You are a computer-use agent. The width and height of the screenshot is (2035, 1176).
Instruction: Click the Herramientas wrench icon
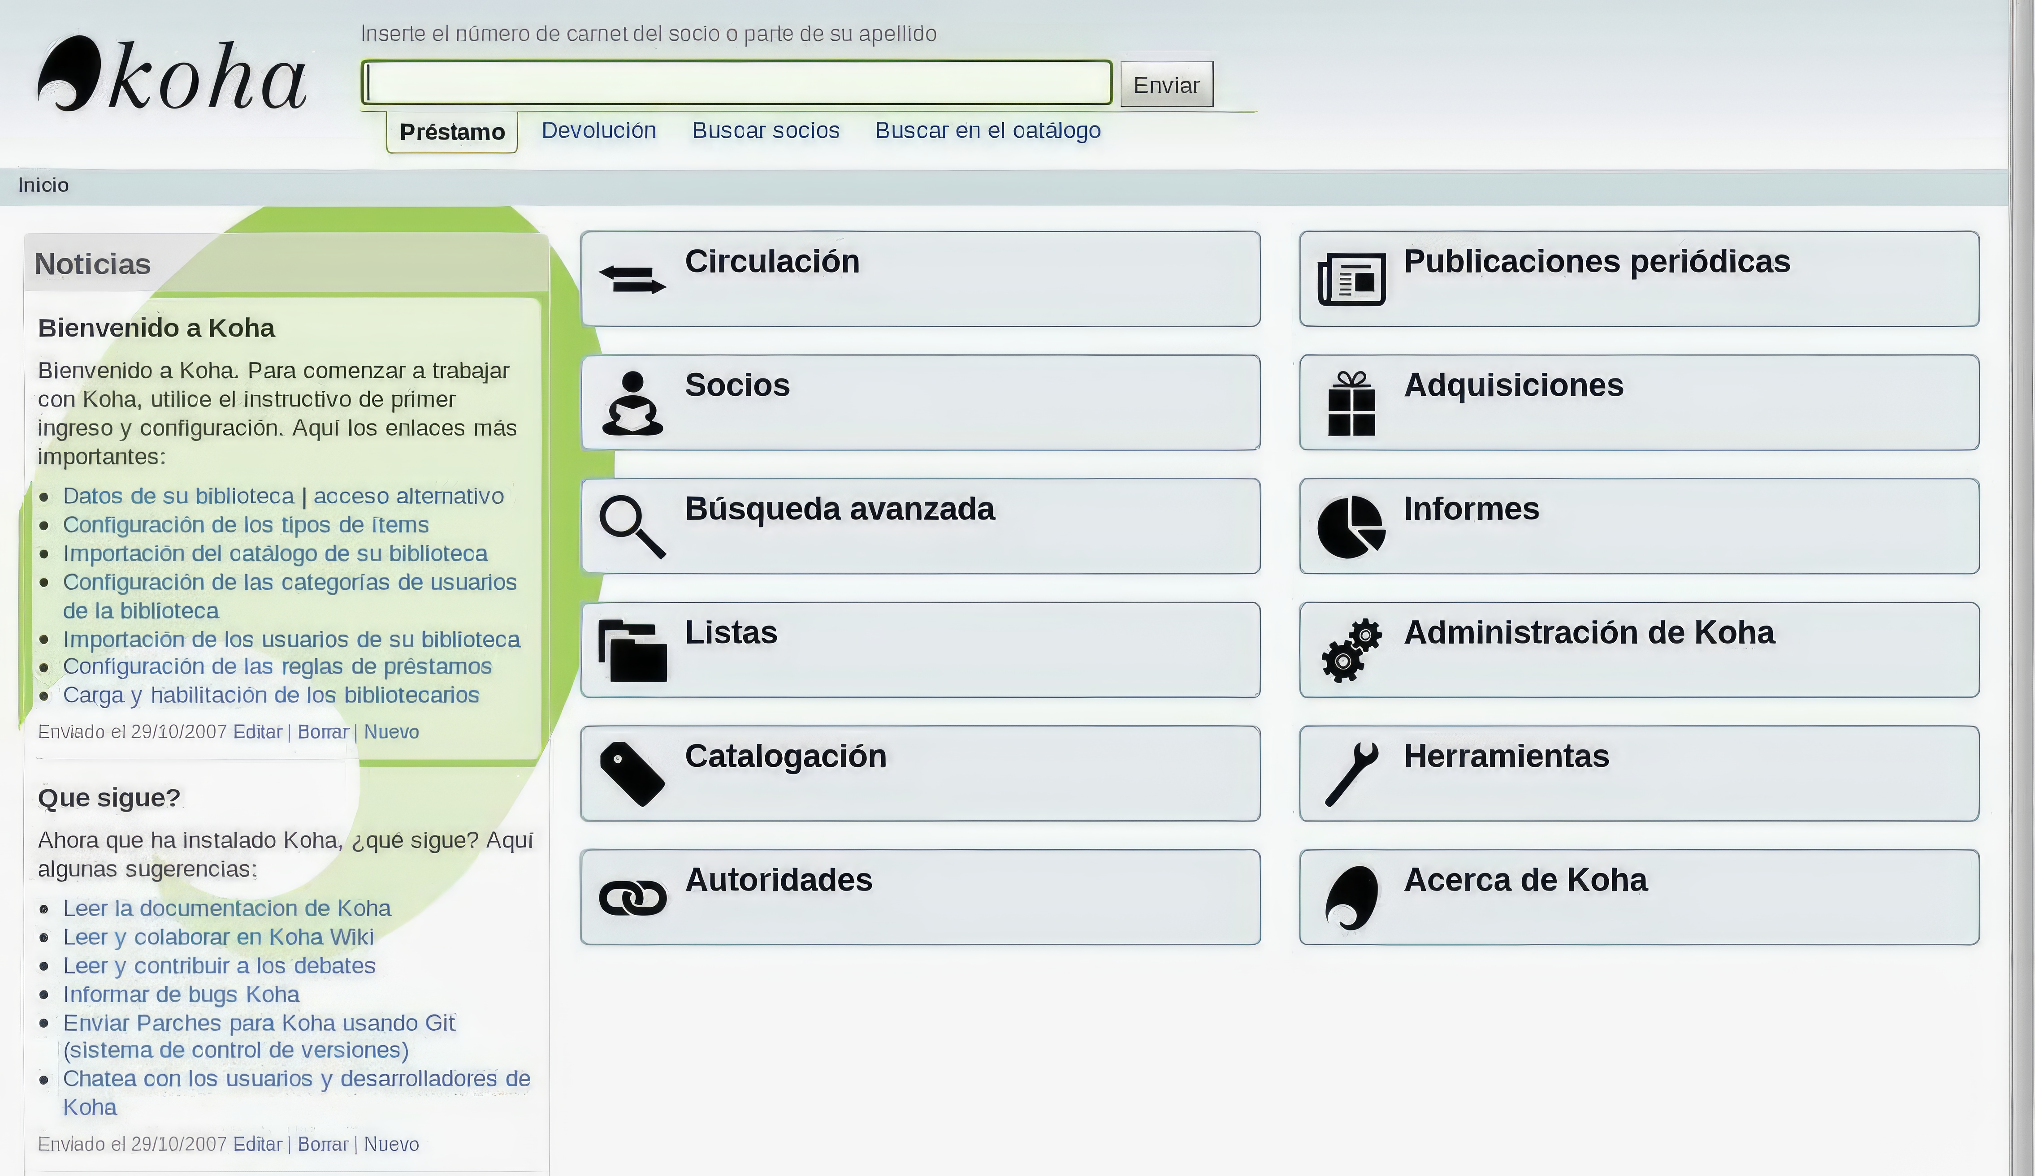(1351, 774)
